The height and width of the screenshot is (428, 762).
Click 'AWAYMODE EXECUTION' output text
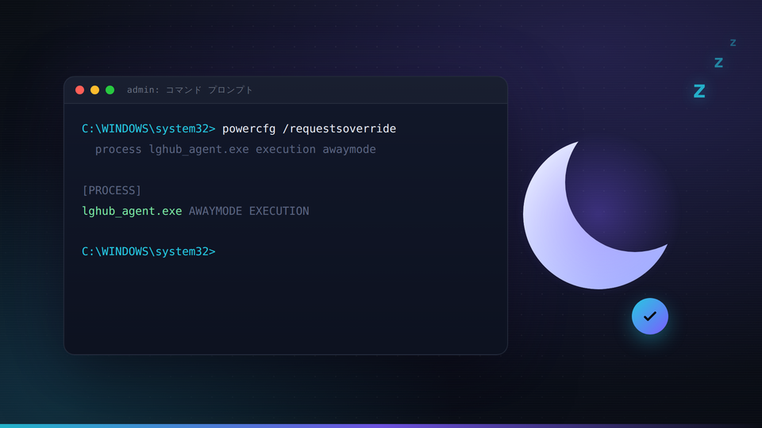pyautogui.click(x=248, y=211)
